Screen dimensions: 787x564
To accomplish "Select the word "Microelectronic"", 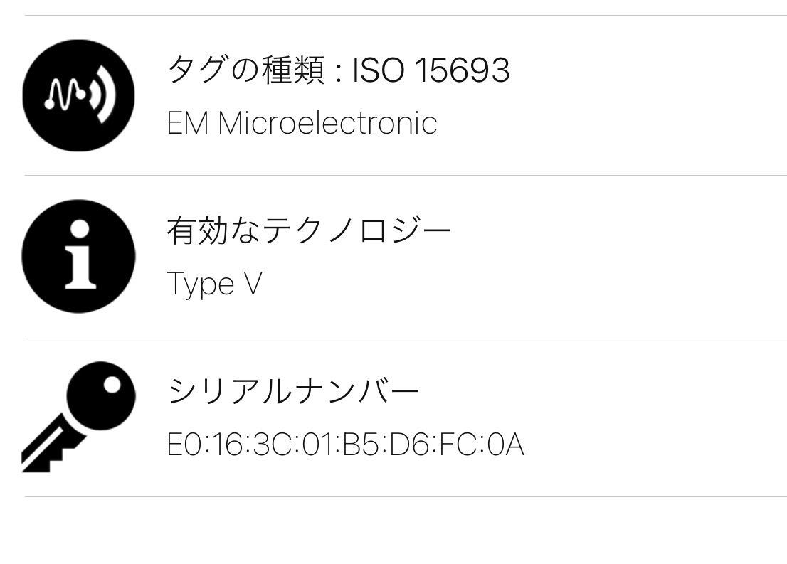I will coord(327,123).
